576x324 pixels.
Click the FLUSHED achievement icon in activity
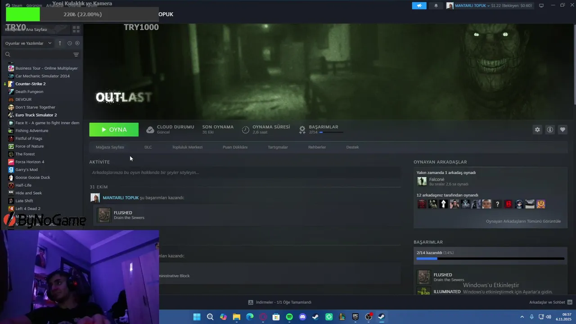click(104, 215)
